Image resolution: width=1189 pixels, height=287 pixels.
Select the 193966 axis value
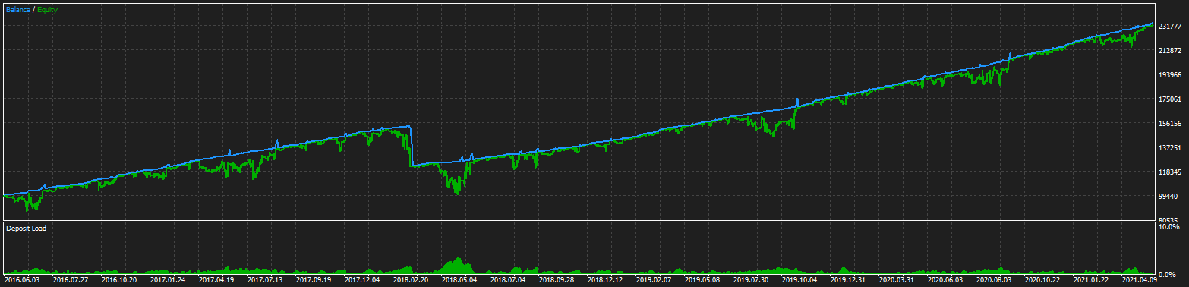(1169, 75)
